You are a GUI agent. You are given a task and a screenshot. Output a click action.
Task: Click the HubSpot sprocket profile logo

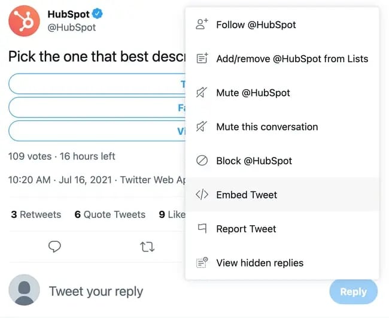click(x=24, y=20)
